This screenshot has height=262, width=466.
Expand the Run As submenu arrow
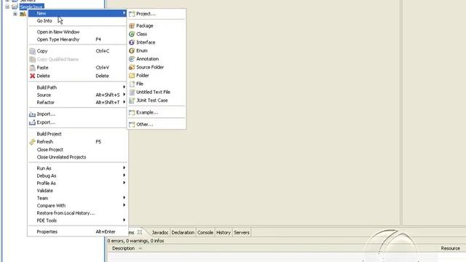coord(125,168)
